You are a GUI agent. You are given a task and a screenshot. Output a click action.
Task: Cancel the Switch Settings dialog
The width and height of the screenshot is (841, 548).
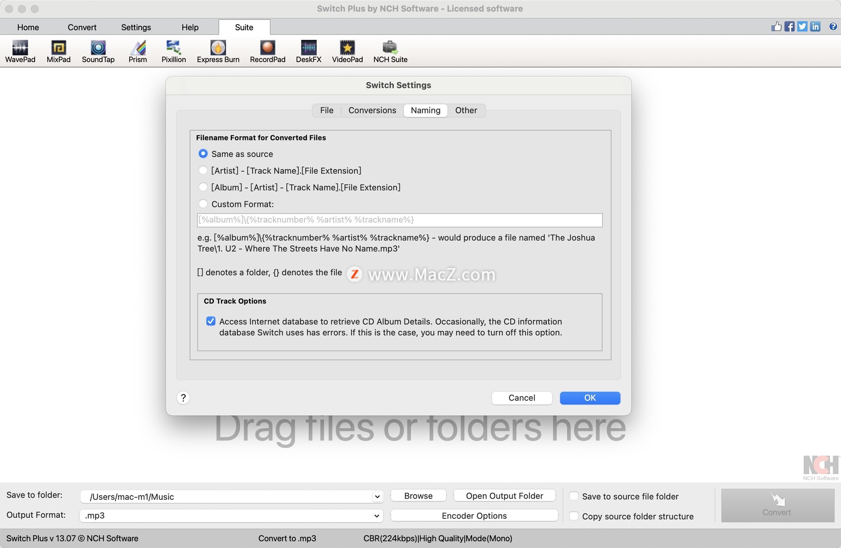click(x=522, y=398)
